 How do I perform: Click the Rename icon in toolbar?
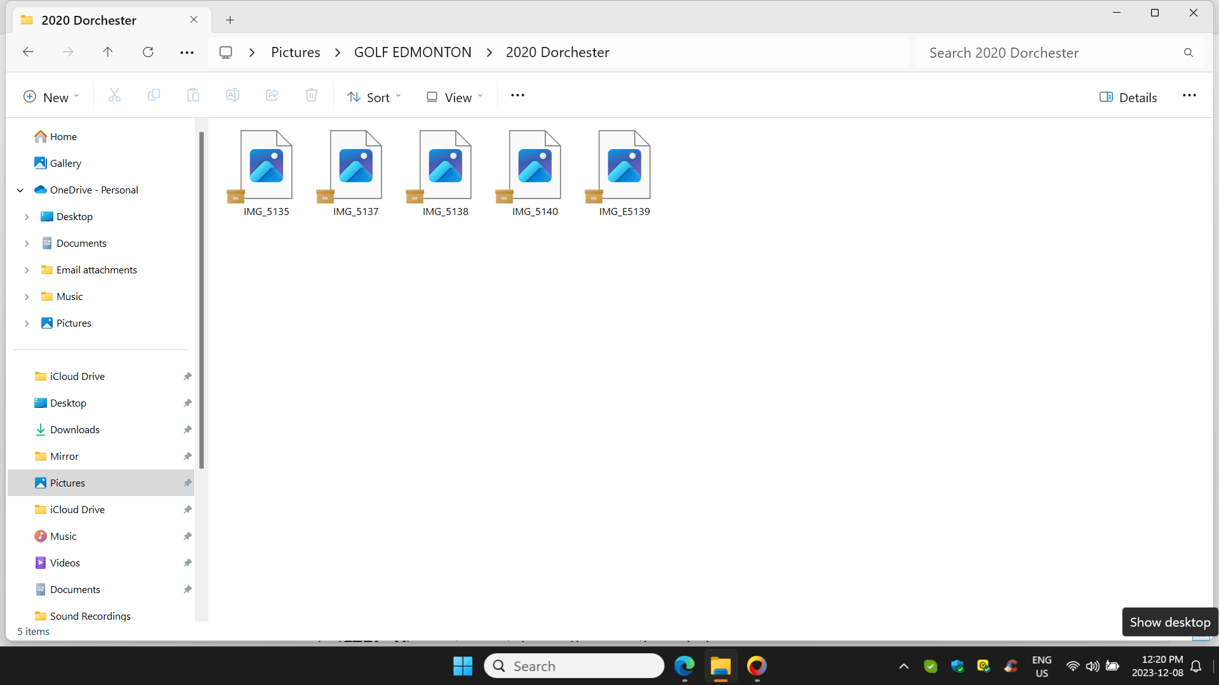[x=232, y=96]
